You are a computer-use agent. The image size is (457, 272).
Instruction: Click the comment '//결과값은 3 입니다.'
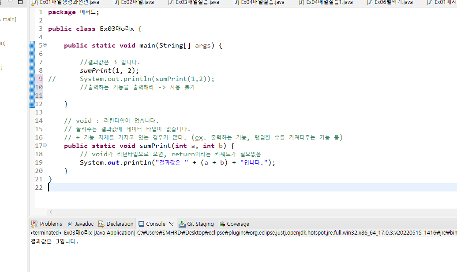click(x=110, y=62)
